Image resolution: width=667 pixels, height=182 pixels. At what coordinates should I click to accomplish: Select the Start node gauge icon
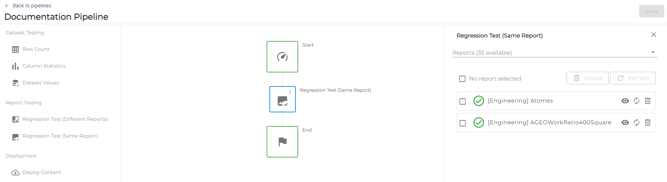(x=282, y=57)
